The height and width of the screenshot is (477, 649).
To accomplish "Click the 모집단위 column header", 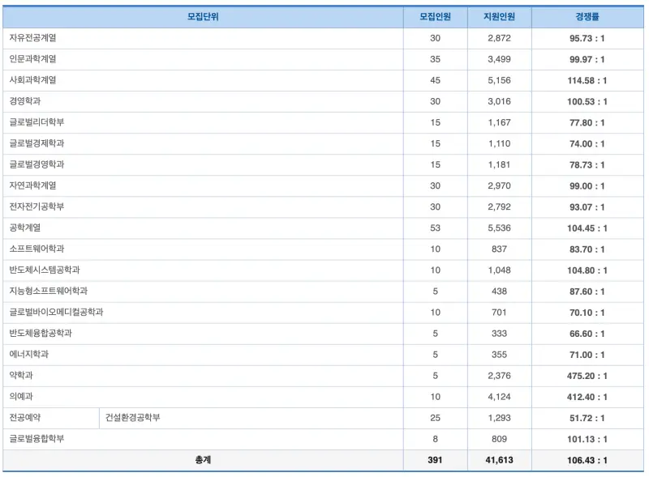I will click(203, 17).
